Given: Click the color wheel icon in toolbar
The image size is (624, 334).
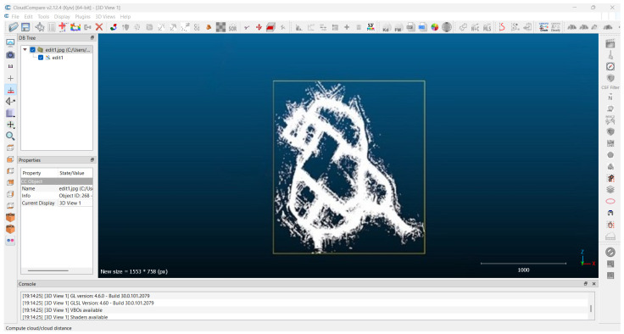Looking at the screenshot, I should tap(435, 27).
